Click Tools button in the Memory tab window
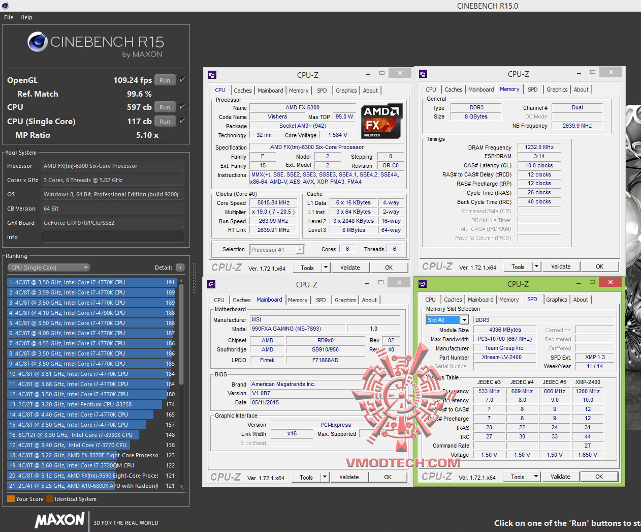The width and height of the screenshot is (641, 532). pos(518,267)
